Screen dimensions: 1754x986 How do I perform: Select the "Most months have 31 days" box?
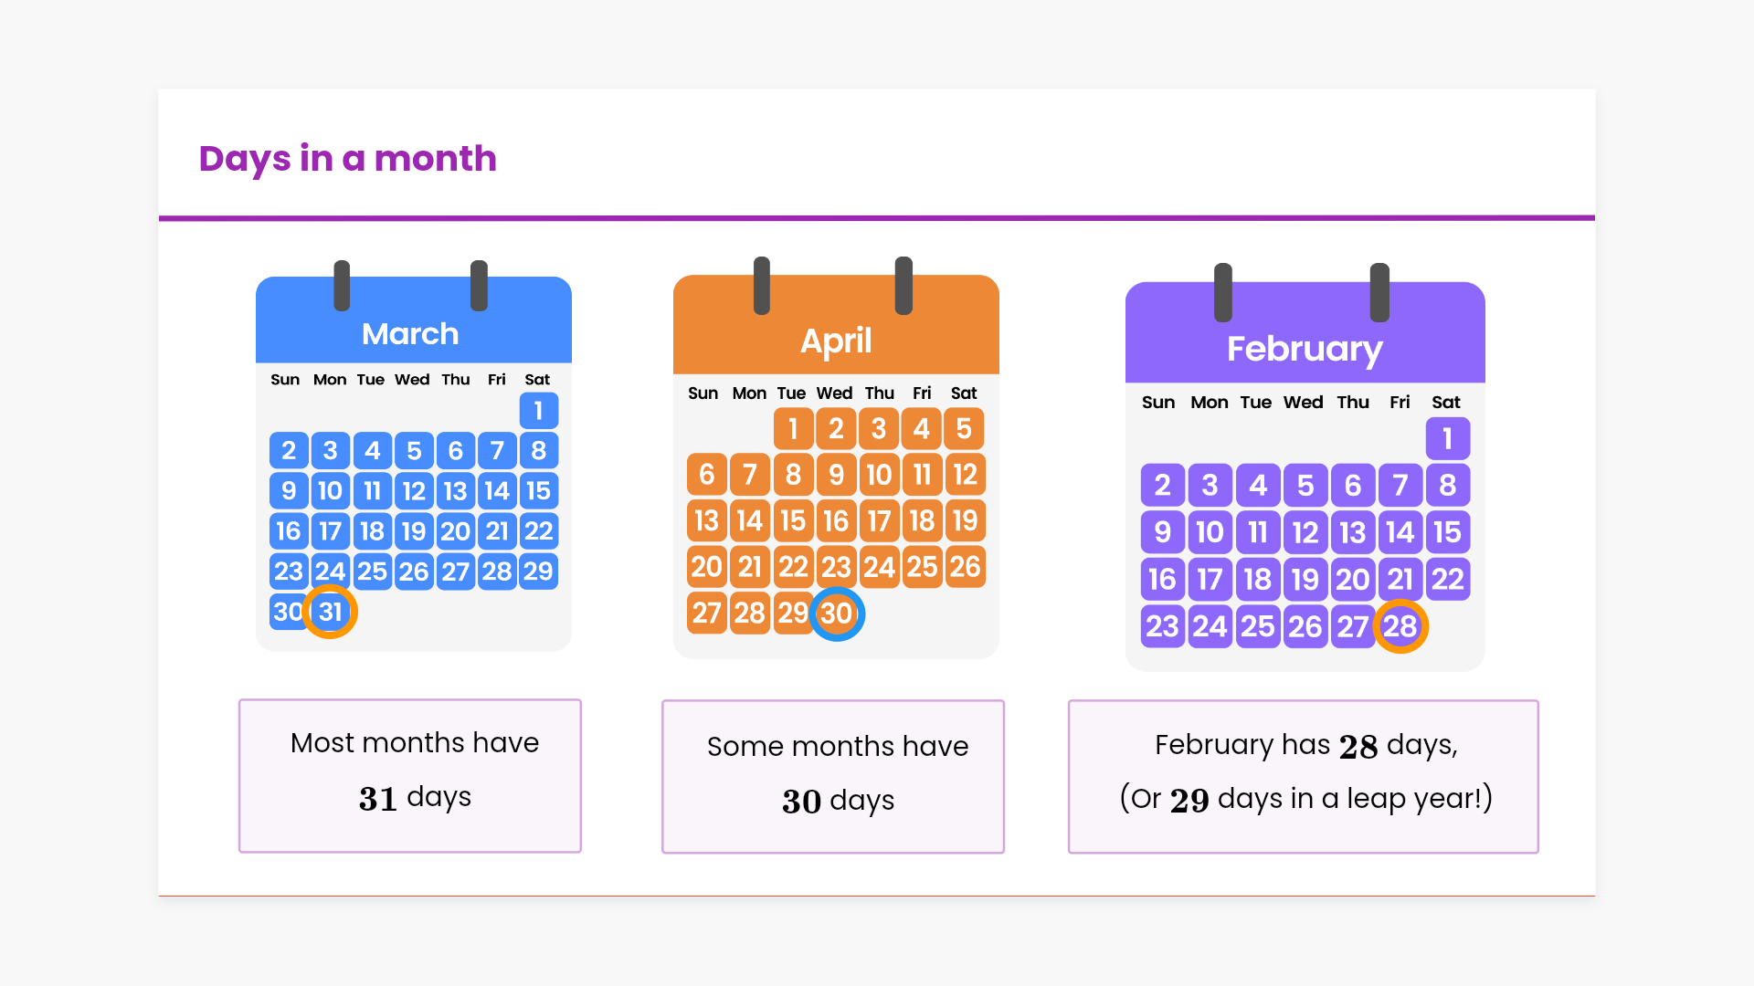pos(410,776)
